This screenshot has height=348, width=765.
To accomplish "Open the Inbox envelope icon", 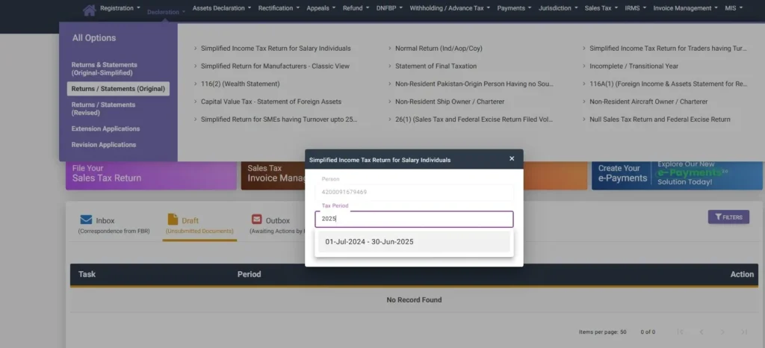I will pyautogui.click(x=87, y=220).
